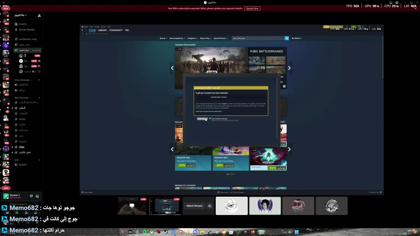The width and height of the screenshot is (420, 236).
Task: Open the Wishlist link with star
Action: pyautogui.click(x=297, y=38)
